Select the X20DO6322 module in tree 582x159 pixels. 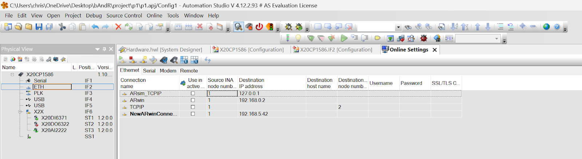pos(55,124)
